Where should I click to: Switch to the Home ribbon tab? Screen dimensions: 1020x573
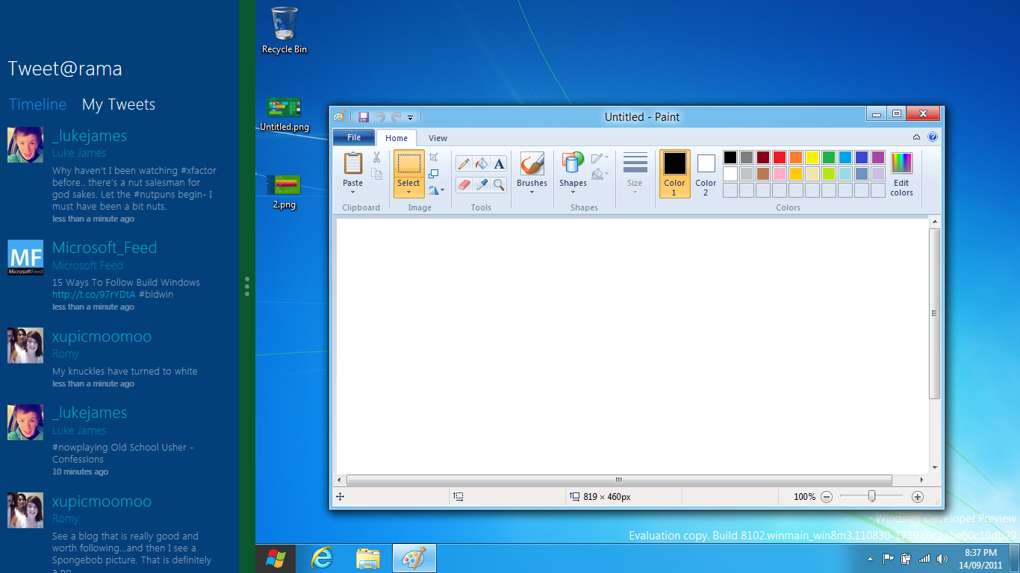point(397,138)
